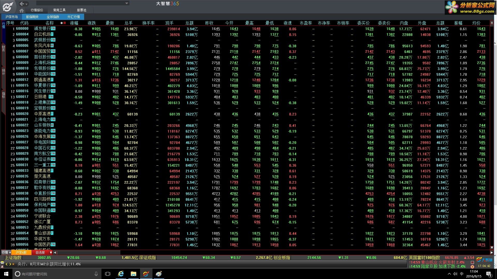497x279 pixels.
Task: Click the 大智慧 logo icon at top-left
Action: (x=8, y=6)
